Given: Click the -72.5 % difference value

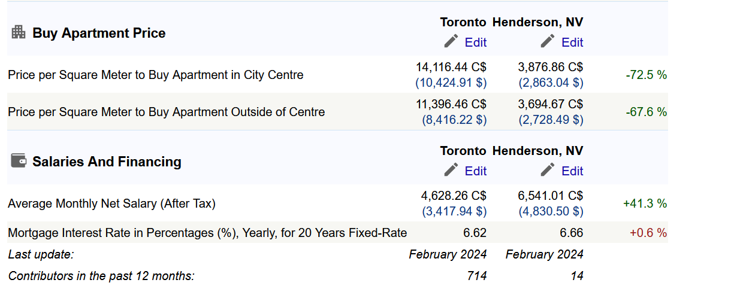Looking at the screenshot, I should point(647,75).
